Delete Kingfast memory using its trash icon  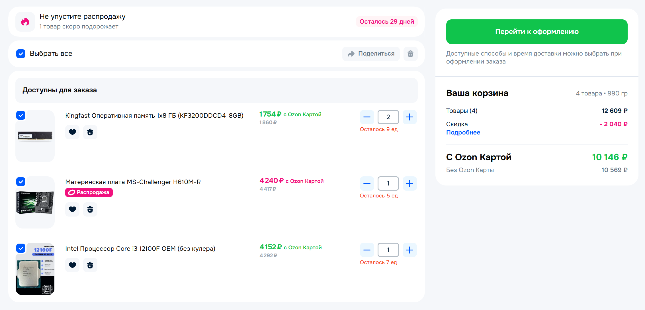pos(90,132)
